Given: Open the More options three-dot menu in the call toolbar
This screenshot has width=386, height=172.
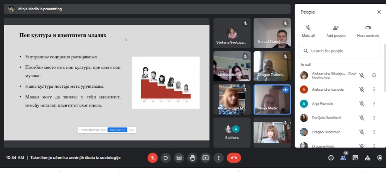Looking at the screenshot, I should coord(219,158).
